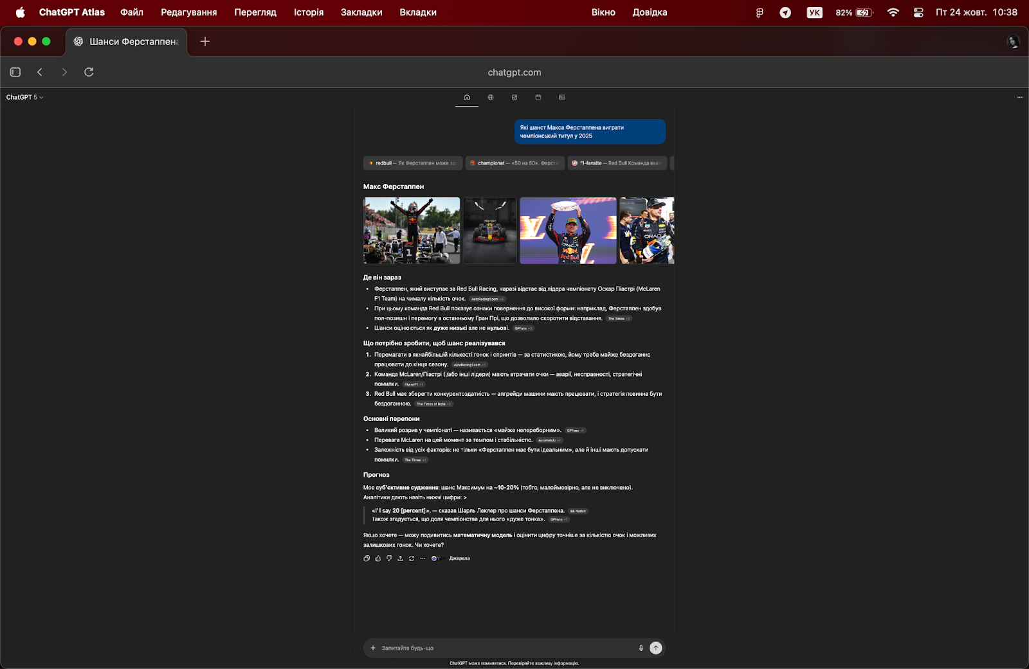
Task: Open the Джерела sources button
Action: [459, 558]
